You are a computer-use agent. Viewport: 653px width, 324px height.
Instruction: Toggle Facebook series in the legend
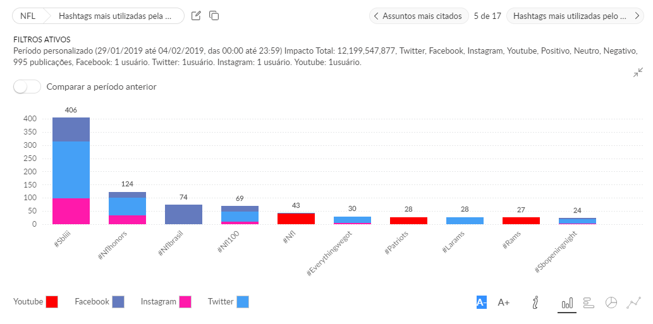click(118, 302)
